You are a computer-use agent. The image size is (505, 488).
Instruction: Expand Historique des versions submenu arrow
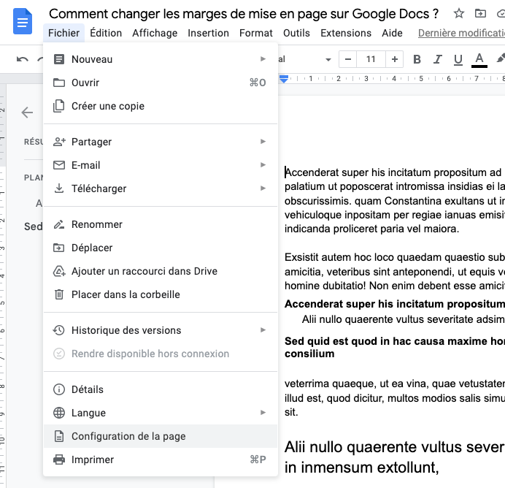[x=263, y=329]
